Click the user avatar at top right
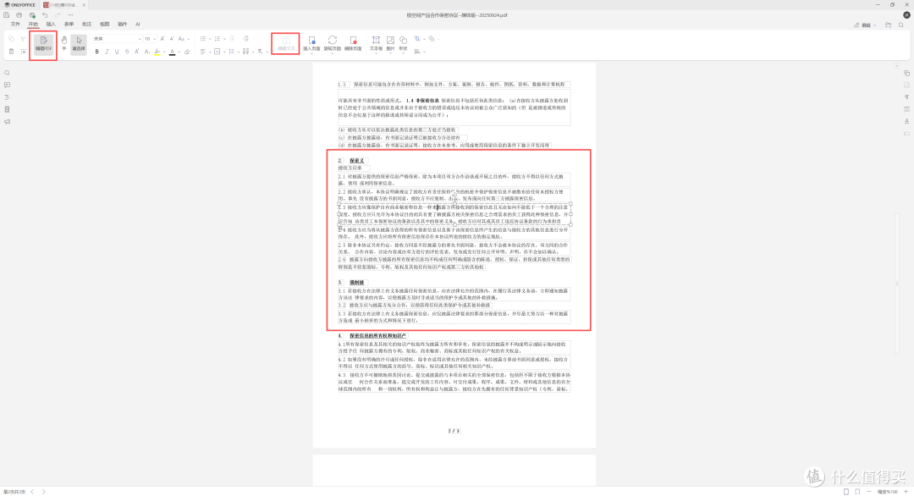The image size is (914, 496). (x=906, y=15)
